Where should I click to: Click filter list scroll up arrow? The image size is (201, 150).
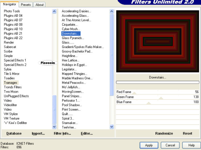112,11
